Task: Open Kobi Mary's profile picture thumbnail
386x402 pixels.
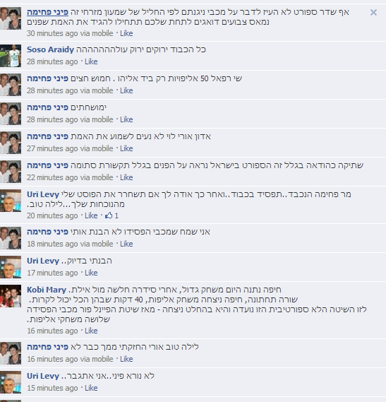Action: [x=11, y=296]
